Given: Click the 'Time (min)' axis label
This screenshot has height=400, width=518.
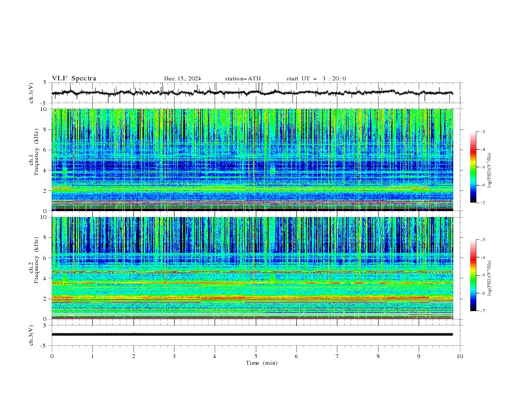Looking at the screenshot, I should coord(262,363).
